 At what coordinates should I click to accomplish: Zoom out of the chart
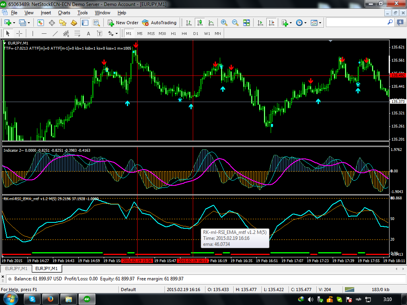(x=235, y=23)
